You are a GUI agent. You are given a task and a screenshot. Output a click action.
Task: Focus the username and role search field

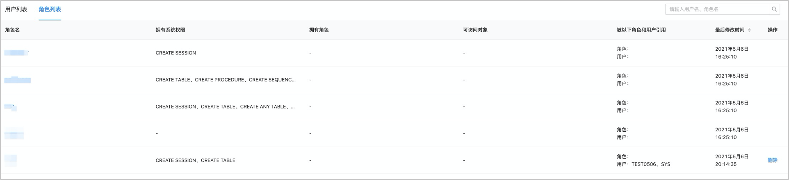click(717, 9)
